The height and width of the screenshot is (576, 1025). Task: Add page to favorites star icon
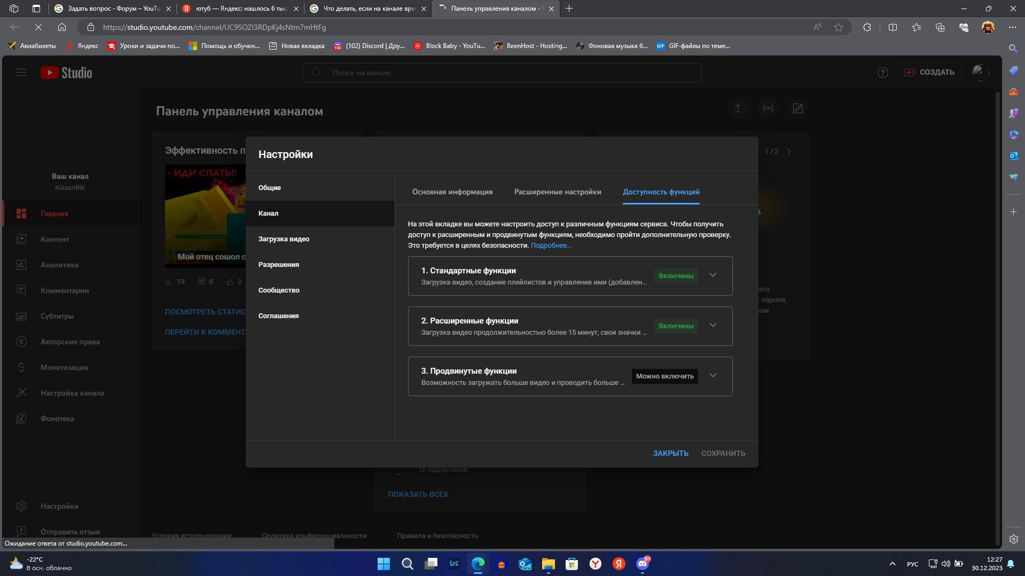coord(839,27)
